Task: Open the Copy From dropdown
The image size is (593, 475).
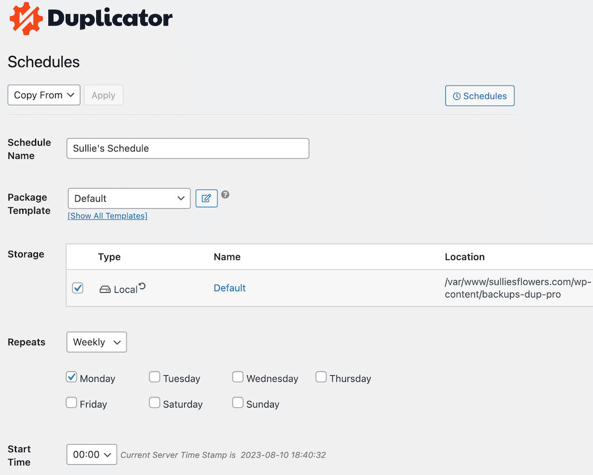Action: 44,95
